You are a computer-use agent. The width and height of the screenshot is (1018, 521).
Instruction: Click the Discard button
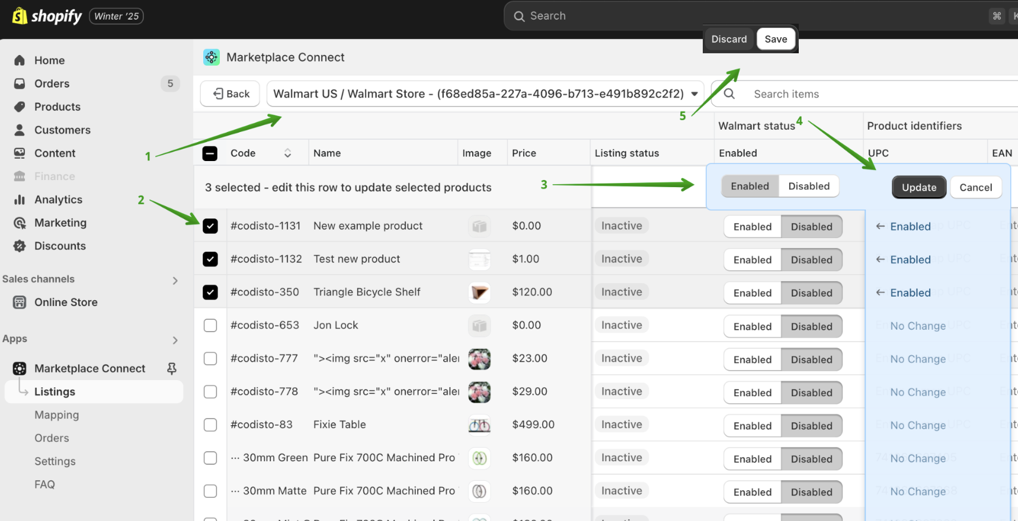(729, 39)
